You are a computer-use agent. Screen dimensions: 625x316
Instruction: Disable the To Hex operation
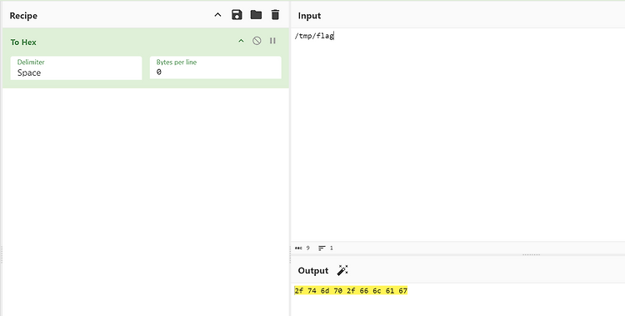coord(257,41)
